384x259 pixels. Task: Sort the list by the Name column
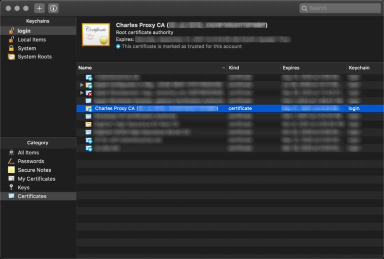(150, 68)
